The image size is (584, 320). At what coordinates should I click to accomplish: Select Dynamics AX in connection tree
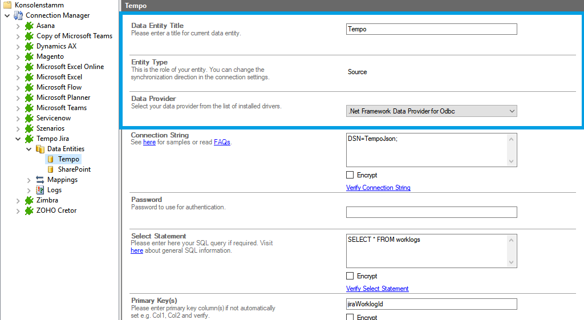pos(56,46)
